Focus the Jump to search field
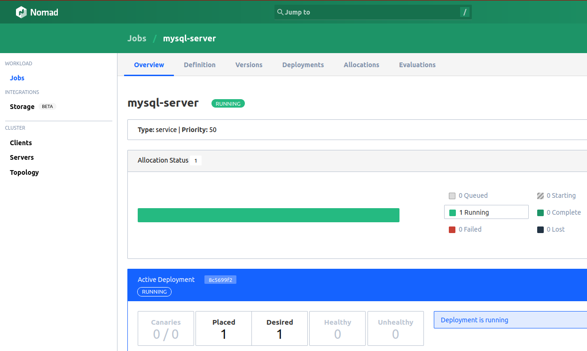The height and width of the screenshot is (351, 587). 373,12
